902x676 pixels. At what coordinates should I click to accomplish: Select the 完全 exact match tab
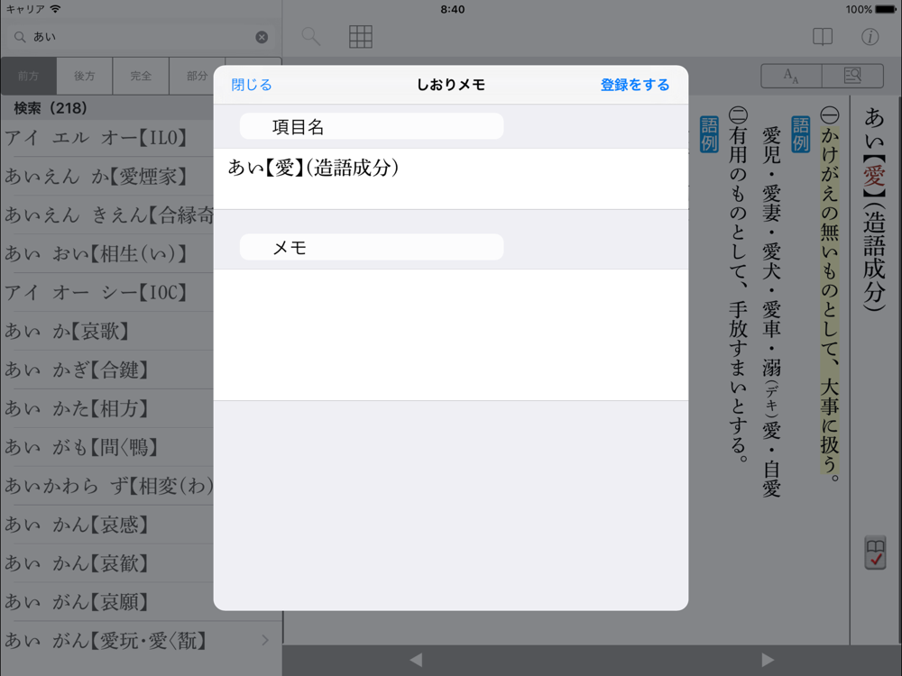click(x=141, y=76)
